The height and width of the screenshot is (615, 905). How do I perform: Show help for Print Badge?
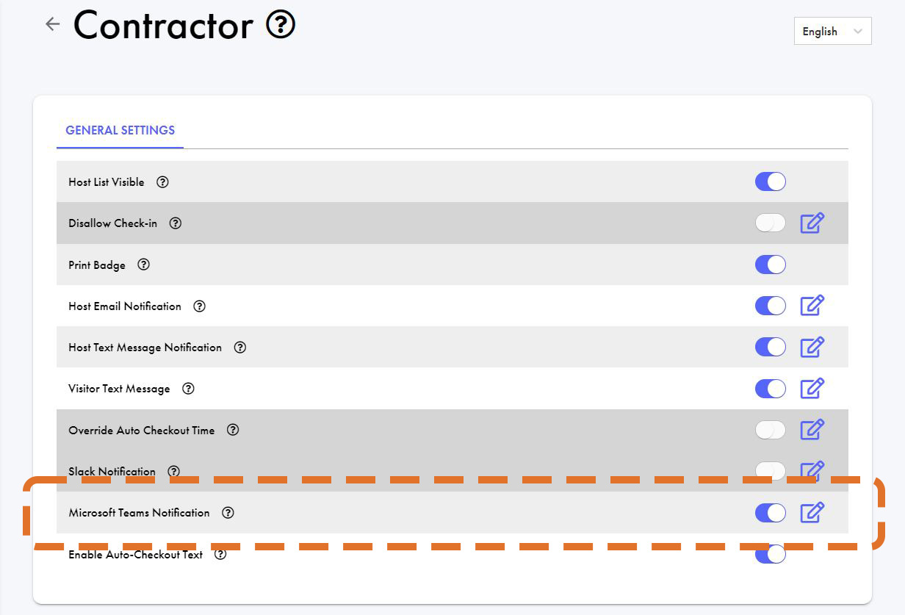click(143, 265)
